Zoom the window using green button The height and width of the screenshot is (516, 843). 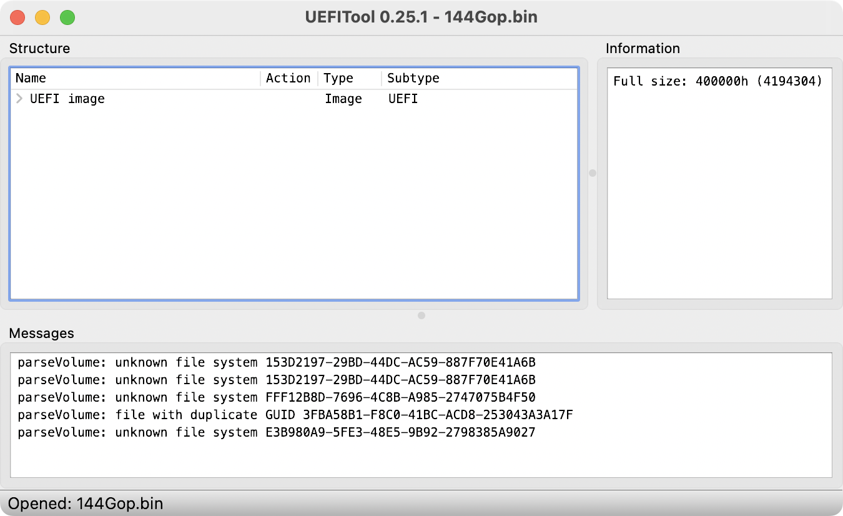click(67, 17)
